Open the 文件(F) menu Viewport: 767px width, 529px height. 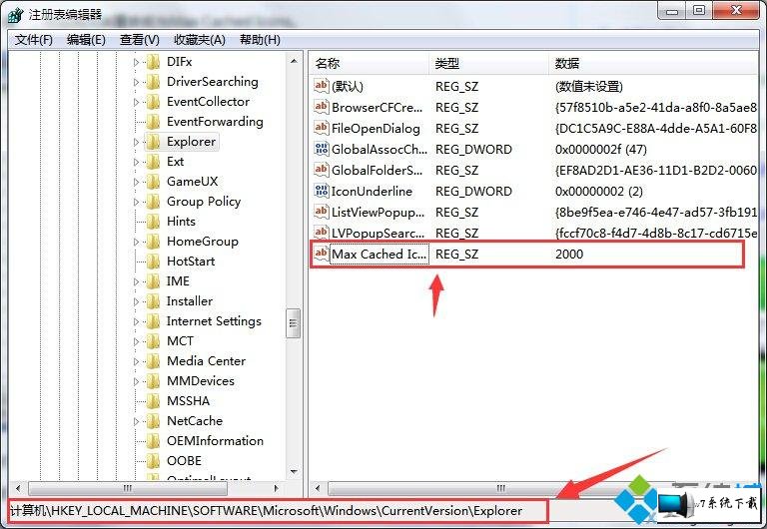point(33,40)
